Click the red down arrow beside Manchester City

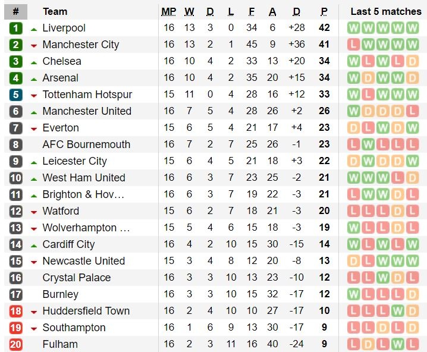click(x=34, y=45)
